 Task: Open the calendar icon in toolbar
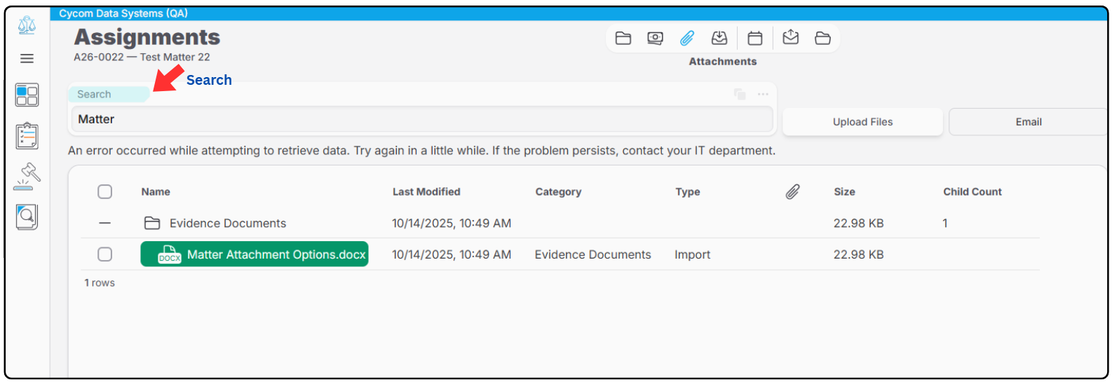(x=755, y=39)
